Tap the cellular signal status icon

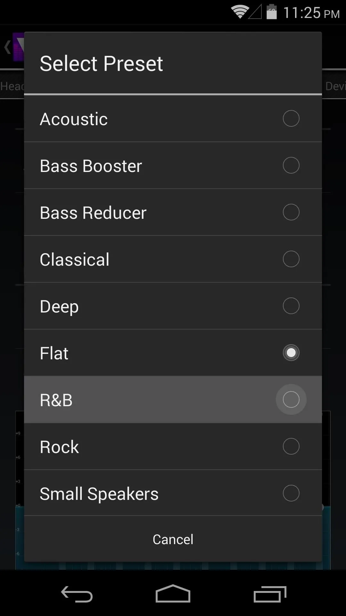click(255, 12)
